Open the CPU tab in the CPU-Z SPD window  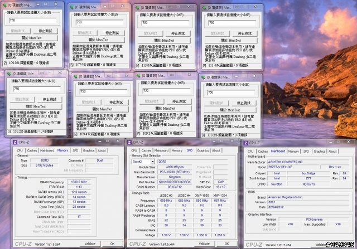coord(134,151)
